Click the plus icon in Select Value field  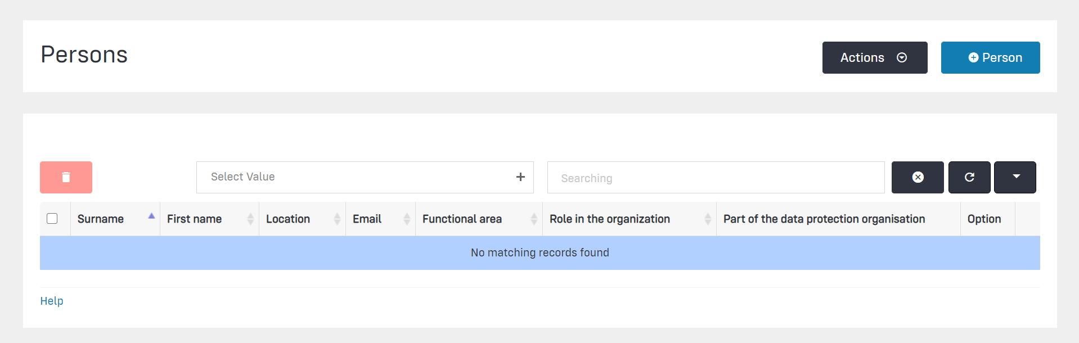point(520,177)
